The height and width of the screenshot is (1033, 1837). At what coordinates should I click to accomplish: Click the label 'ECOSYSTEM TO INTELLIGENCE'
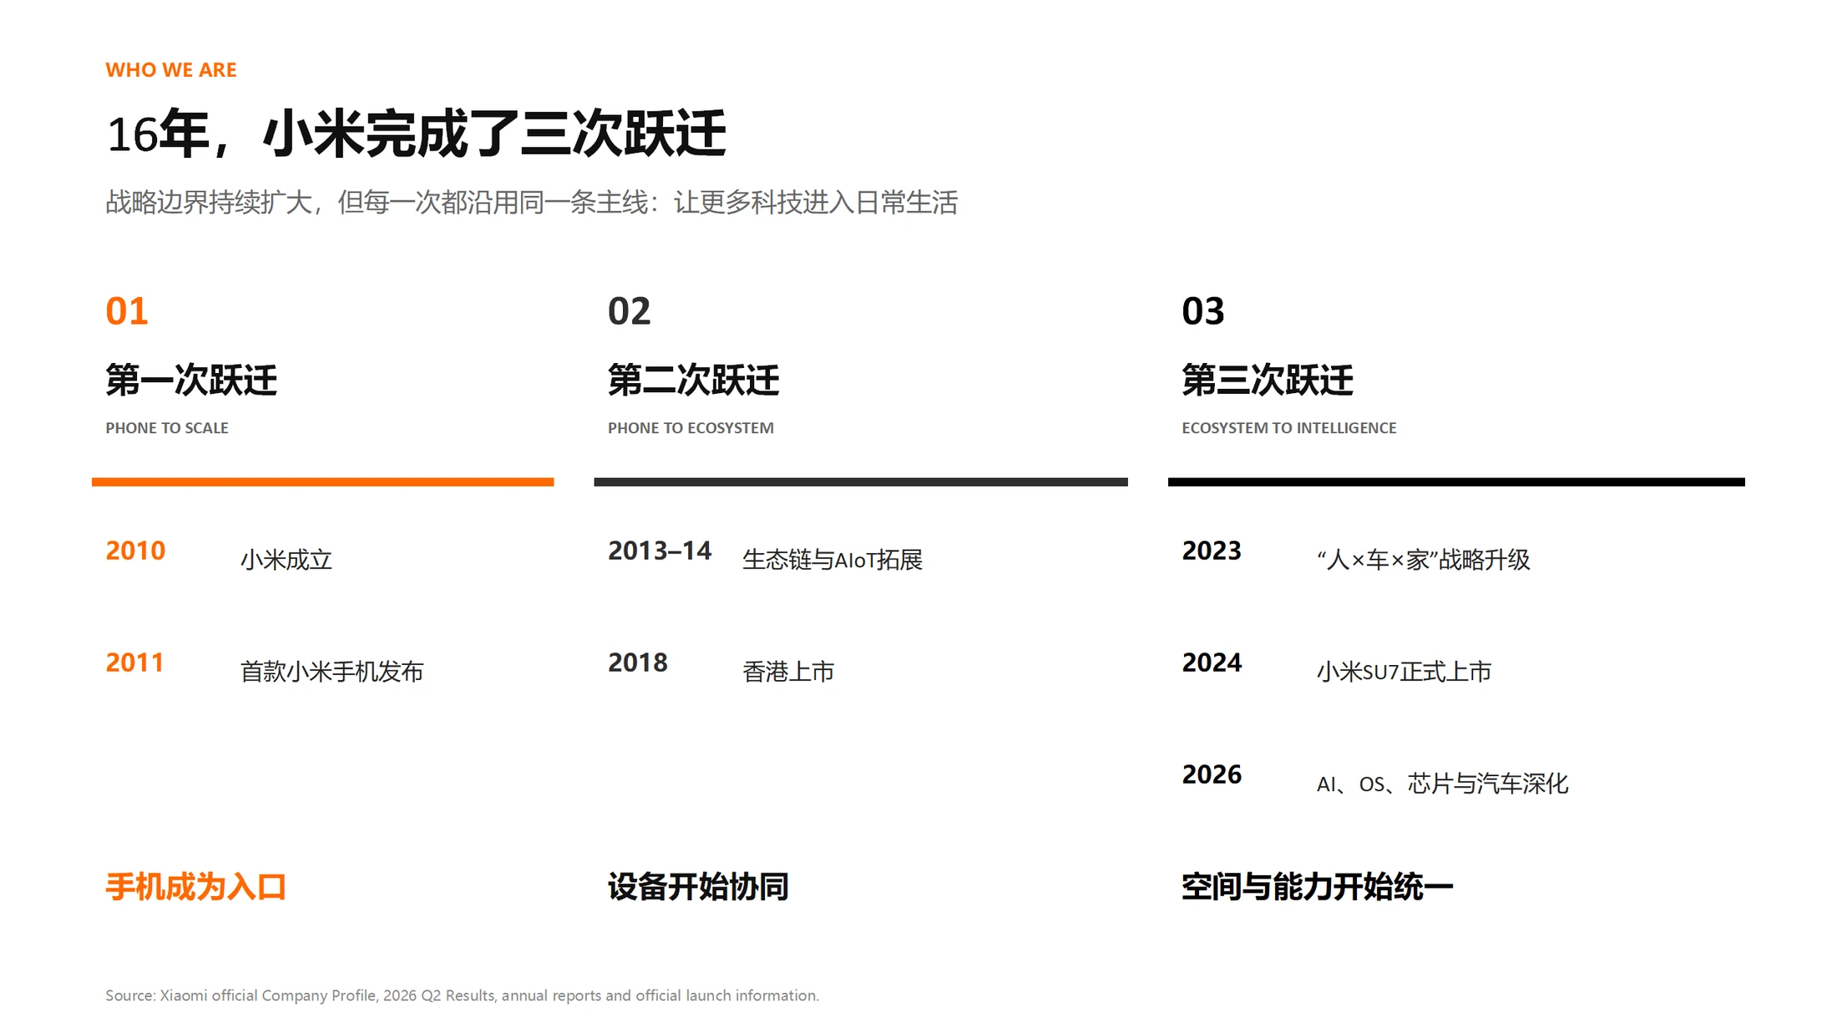tap(1289, 428)
